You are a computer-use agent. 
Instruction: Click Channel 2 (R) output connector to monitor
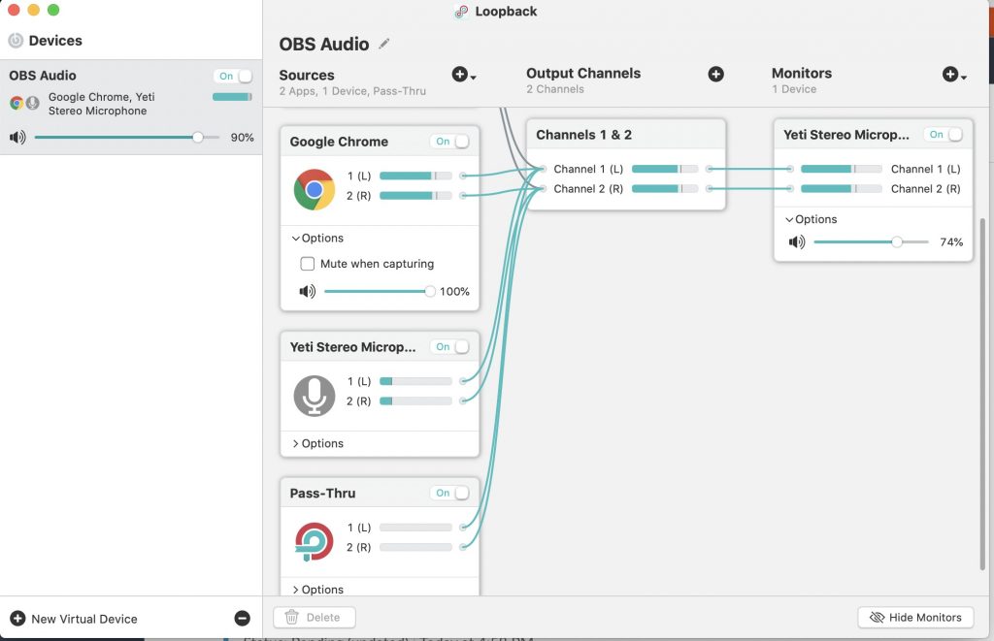coord(710,188)
